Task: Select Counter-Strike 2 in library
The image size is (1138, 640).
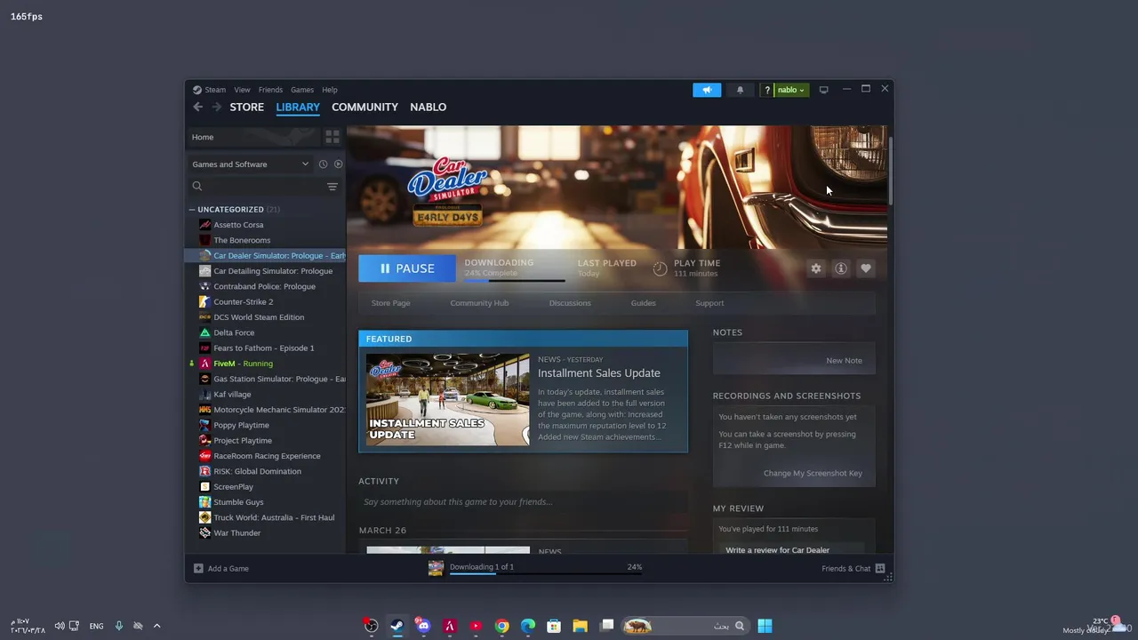Action: pos(243,302)
